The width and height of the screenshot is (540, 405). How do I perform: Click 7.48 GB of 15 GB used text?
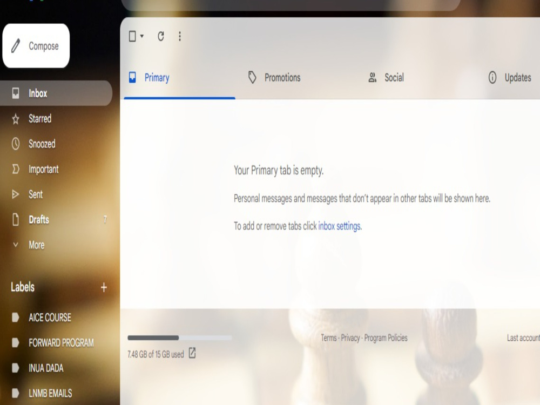tap(156, 354)
